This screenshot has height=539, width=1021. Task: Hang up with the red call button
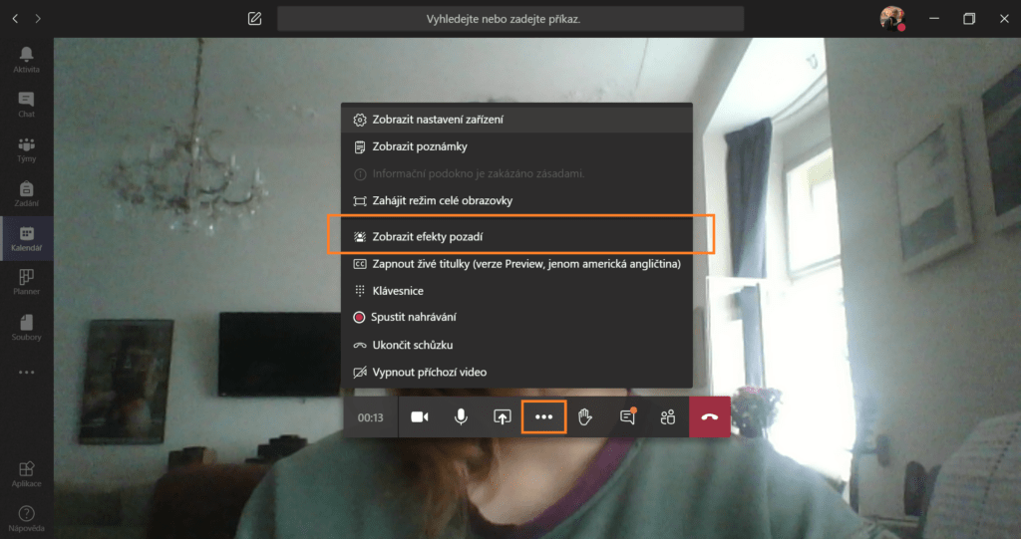point(709,417)
